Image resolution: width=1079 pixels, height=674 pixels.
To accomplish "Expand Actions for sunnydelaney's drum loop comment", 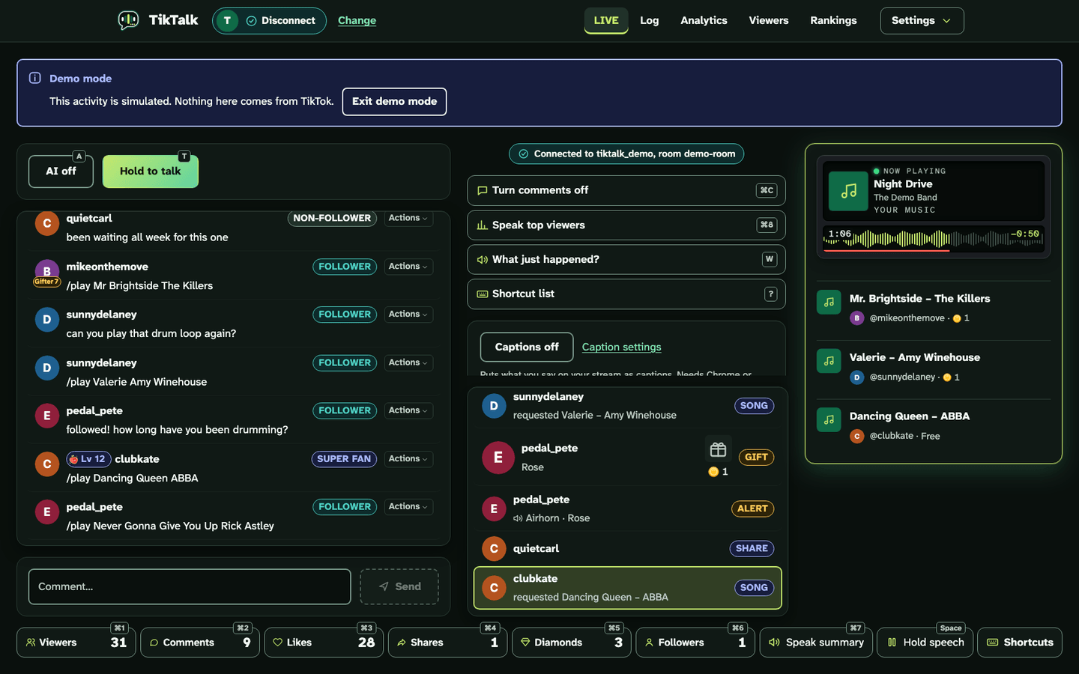I will click(408, 315).
